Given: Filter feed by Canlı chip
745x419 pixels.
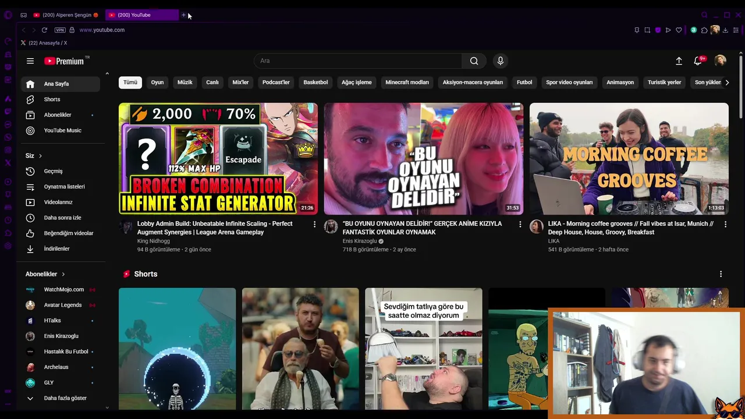Looking at the screenshot, I should 212,83.
